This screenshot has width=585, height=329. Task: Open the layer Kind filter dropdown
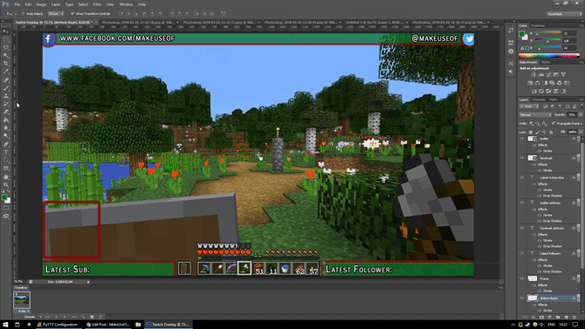pos(529,106)
